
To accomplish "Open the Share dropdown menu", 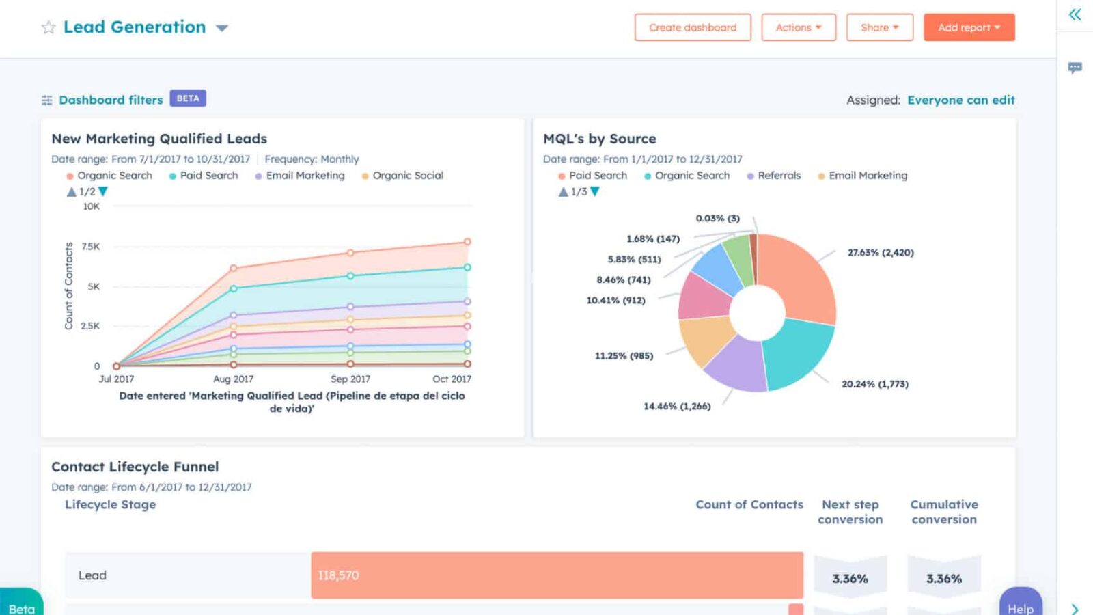I will 880,27.
